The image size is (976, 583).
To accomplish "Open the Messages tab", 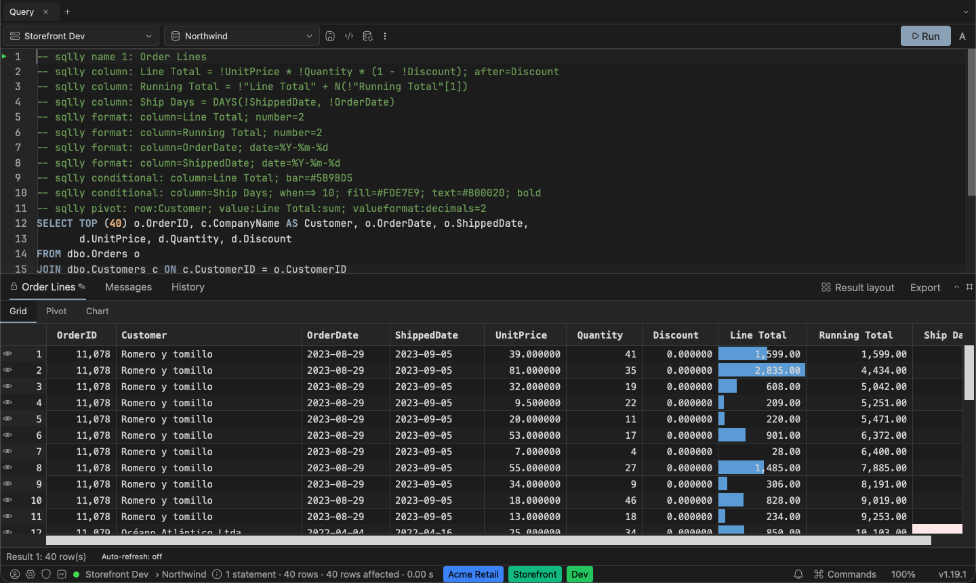I will [x=128, y=287].
